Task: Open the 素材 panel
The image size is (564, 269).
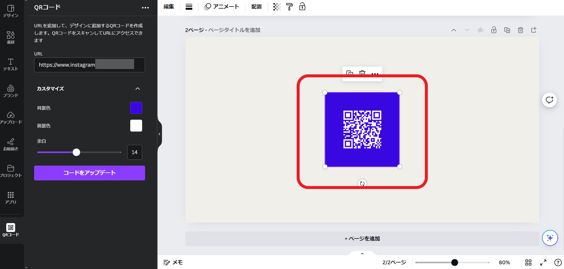Action: tap(11, 37)
